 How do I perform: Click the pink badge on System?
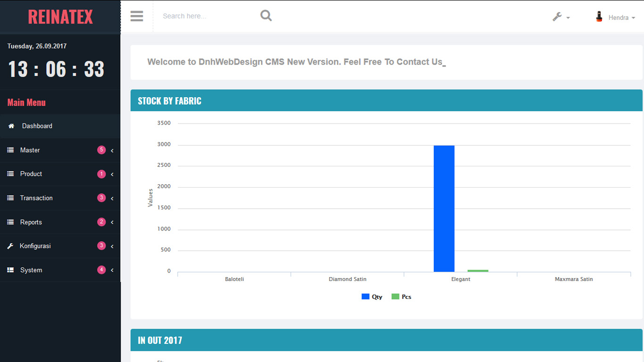tap(101, 270)
